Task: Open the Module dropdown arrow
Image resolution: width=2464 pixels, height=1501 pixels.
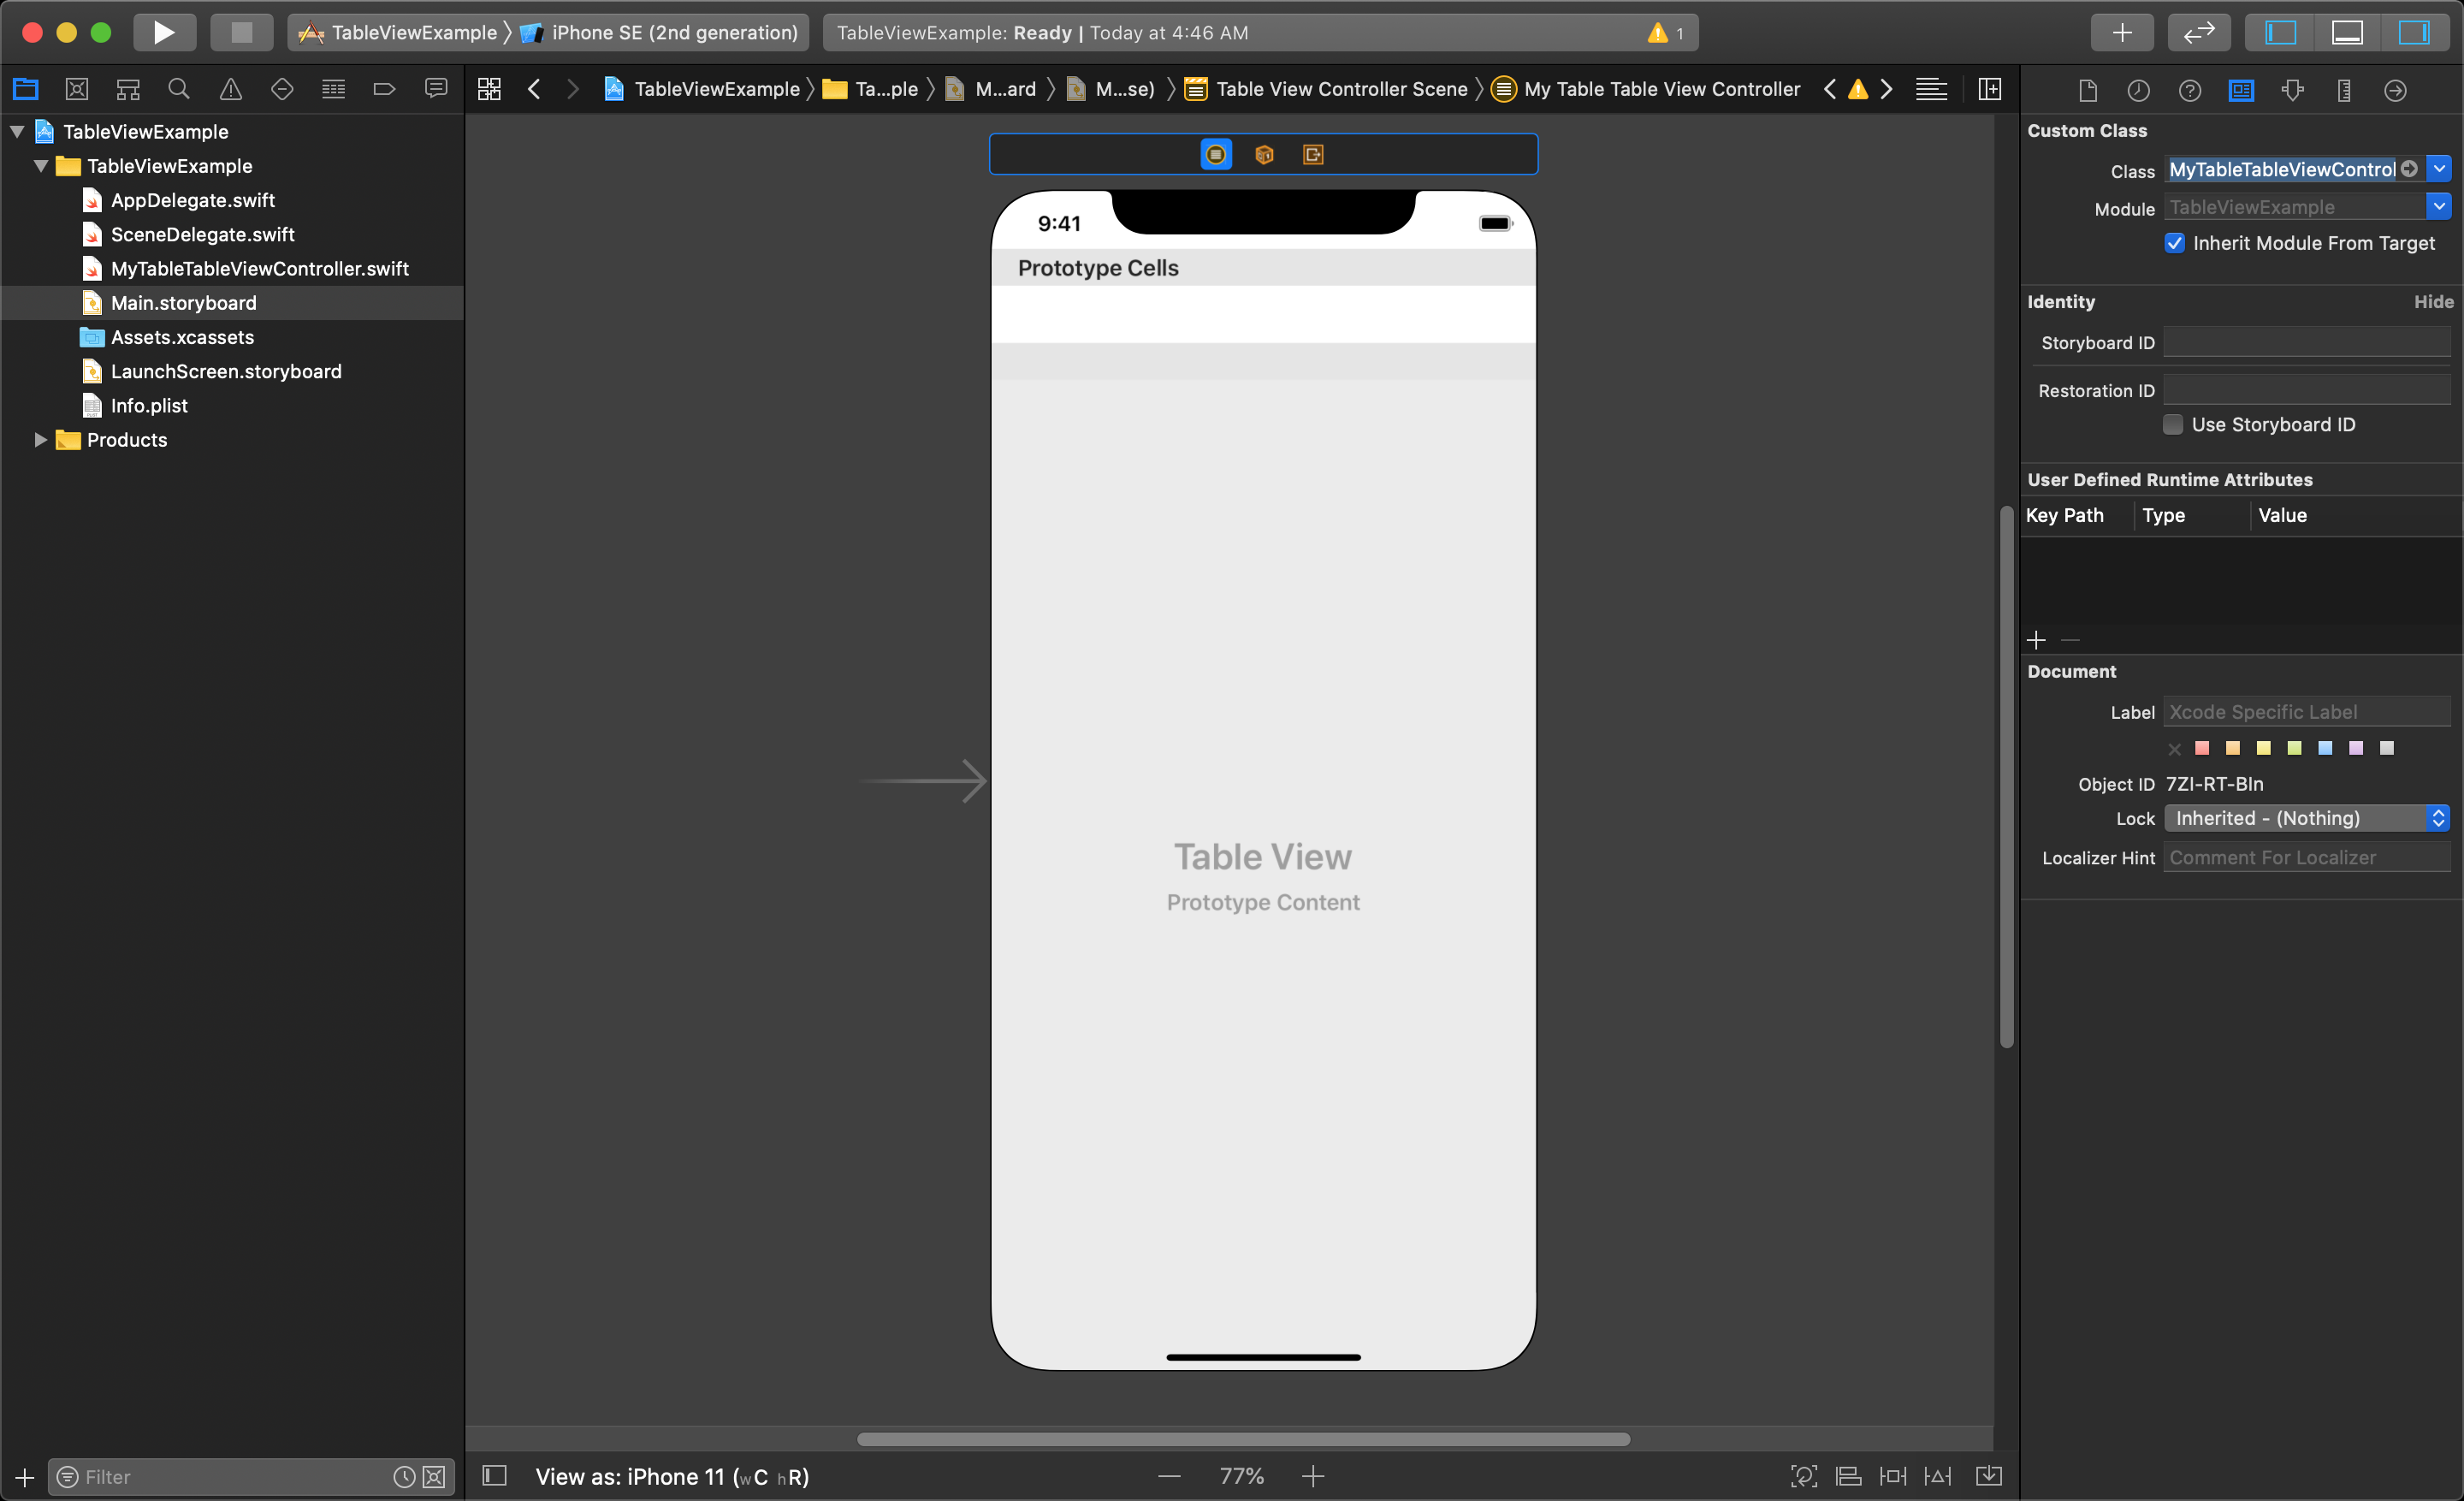Action: point(2439,206)
